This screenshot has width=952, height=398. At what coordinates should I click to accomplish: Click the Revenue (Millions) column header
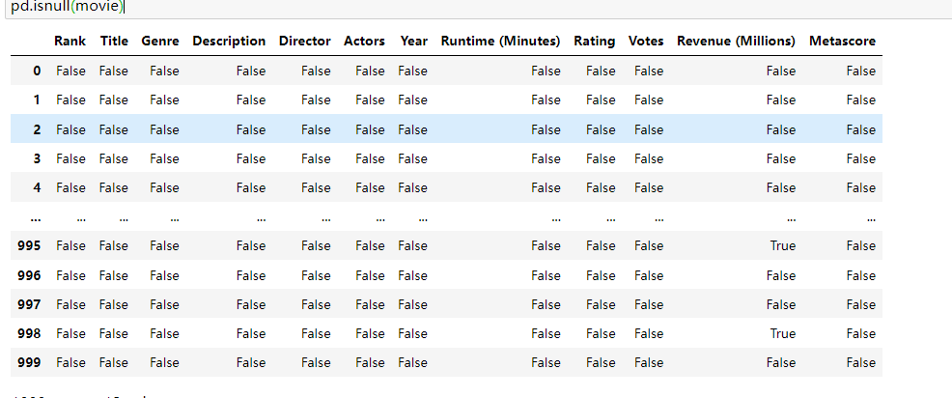[x=736, y=42]
